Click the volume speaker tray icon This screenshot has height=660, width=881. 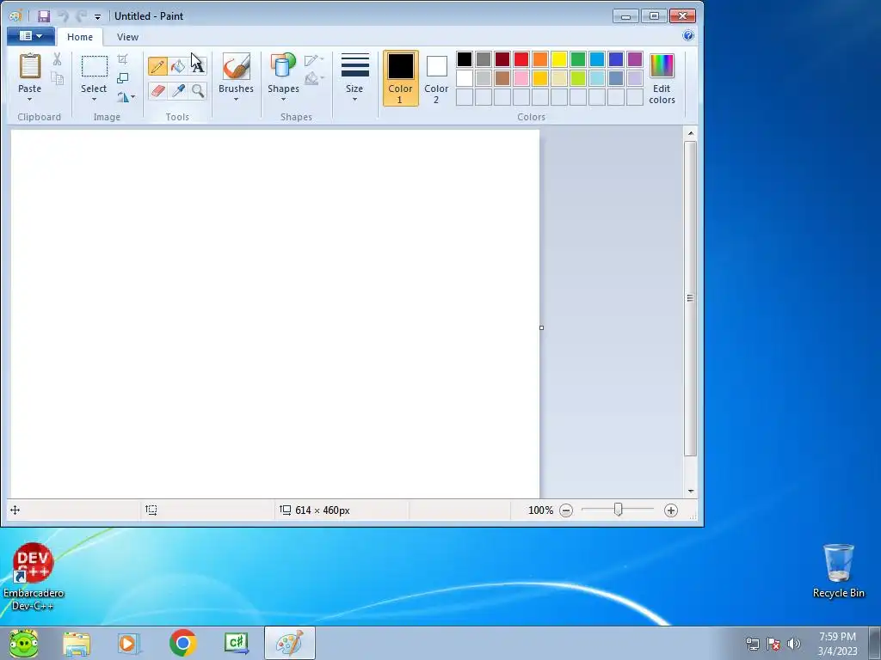pyautogui.click(x=793, y=644)
